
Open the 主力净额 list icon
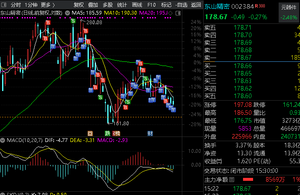point(232,180)
